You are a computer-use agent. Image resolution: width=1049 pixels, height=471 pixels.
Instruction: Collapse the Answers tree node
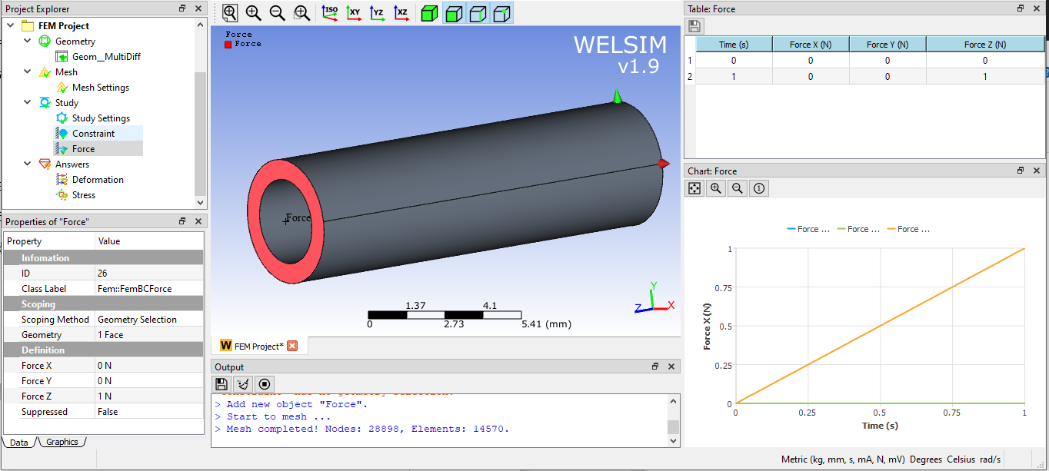click(x=27, y=164)
